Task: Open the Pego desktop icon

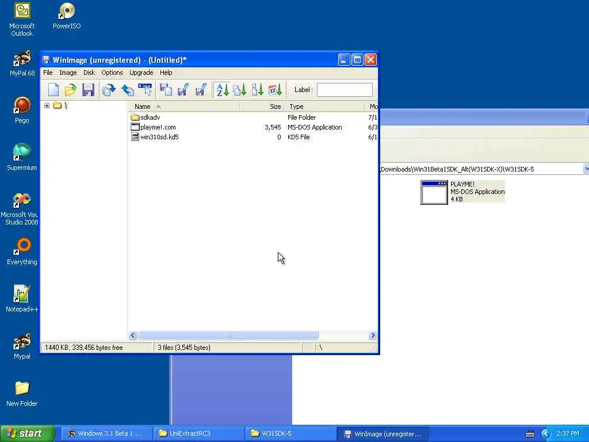Action: [x=22, y=110]
